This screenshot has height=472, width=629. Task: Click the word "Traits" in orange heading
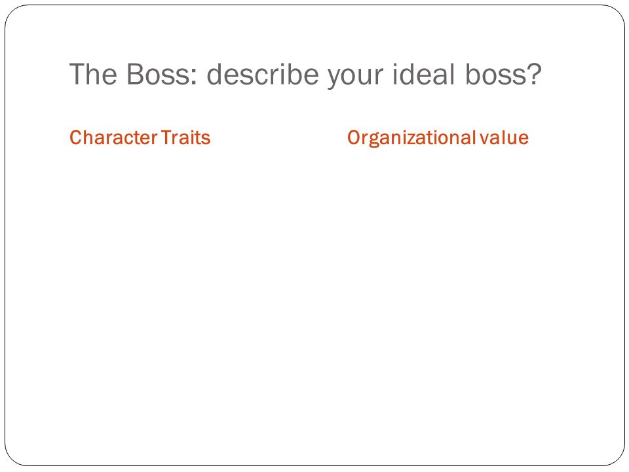tap(185, 138)
